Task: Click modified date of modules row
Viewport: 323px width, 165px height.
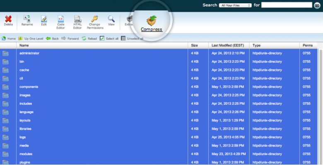Action: [x=229, y=154]
